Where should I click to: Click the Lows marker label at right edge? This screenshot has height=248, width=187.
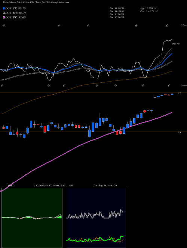(x=184, y=85)
